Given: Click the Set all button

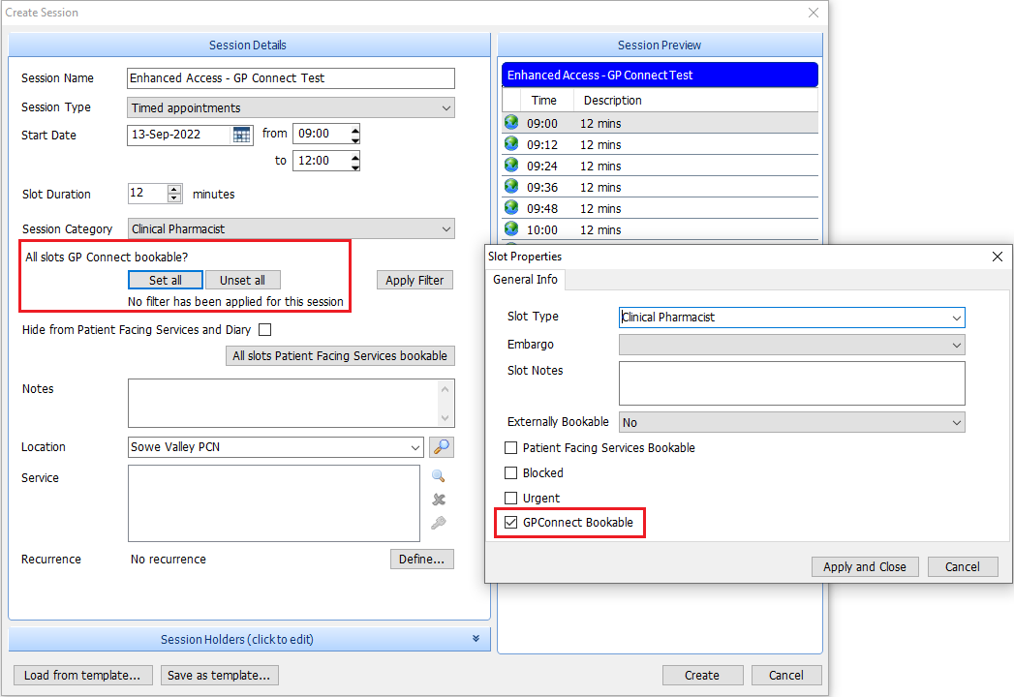Looking at the screenshot, I should [x=165, y=280].
